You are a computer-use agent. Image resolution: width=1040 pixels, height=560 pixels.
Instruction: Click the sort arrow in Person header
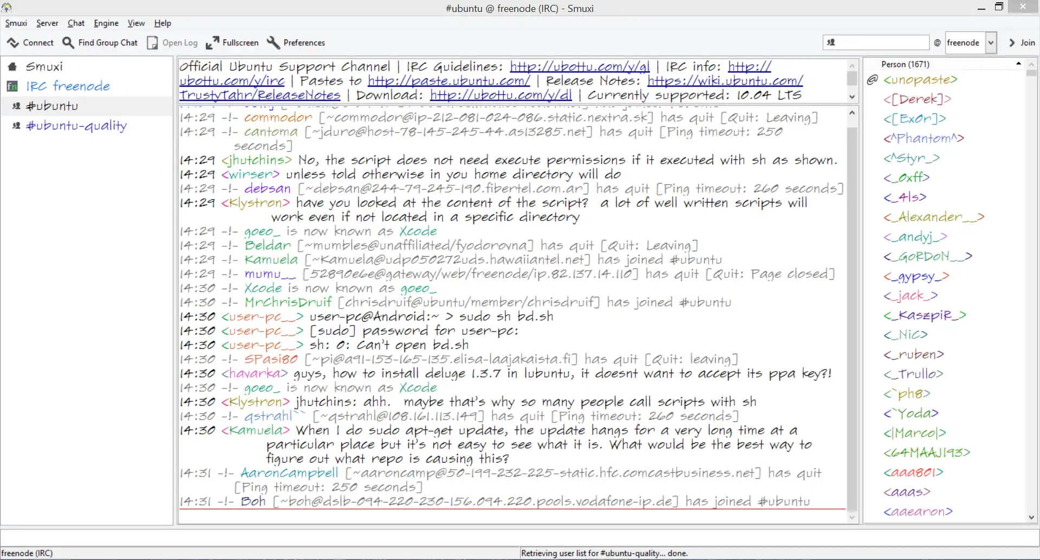[x=1018, y=64]
